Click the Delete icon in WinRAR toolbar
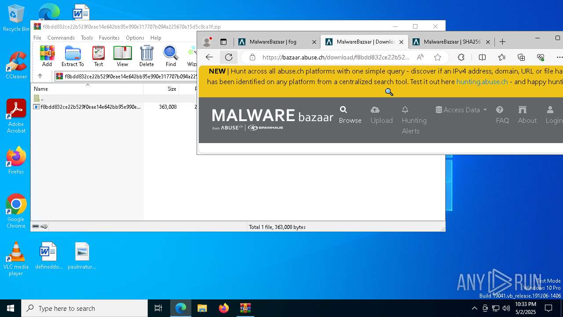Viewport: 563px width, 317px height. tap(146, 56)
